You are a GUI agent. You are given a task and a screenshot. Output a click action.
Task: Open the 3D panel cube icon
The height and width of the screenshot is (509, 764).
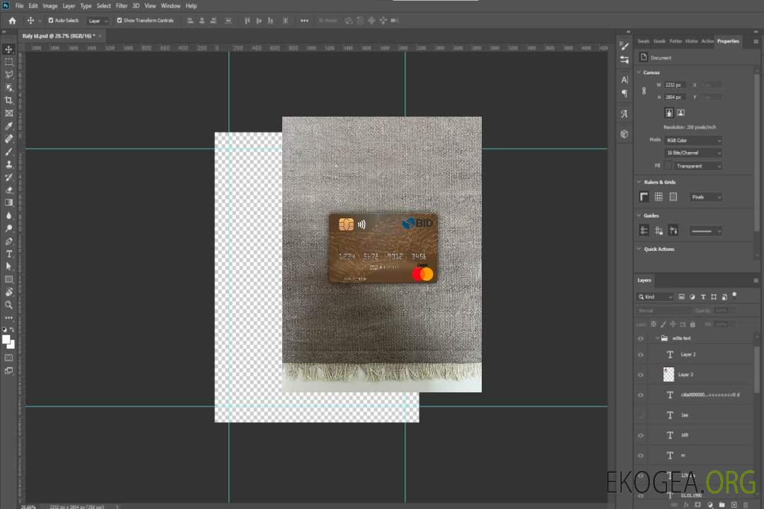click(624, 133)
